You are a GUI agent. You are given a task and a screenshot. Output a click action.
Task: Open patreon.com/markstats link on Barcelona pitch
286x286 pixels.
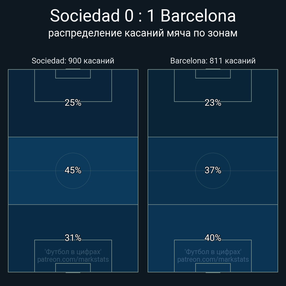coord(213,260)
